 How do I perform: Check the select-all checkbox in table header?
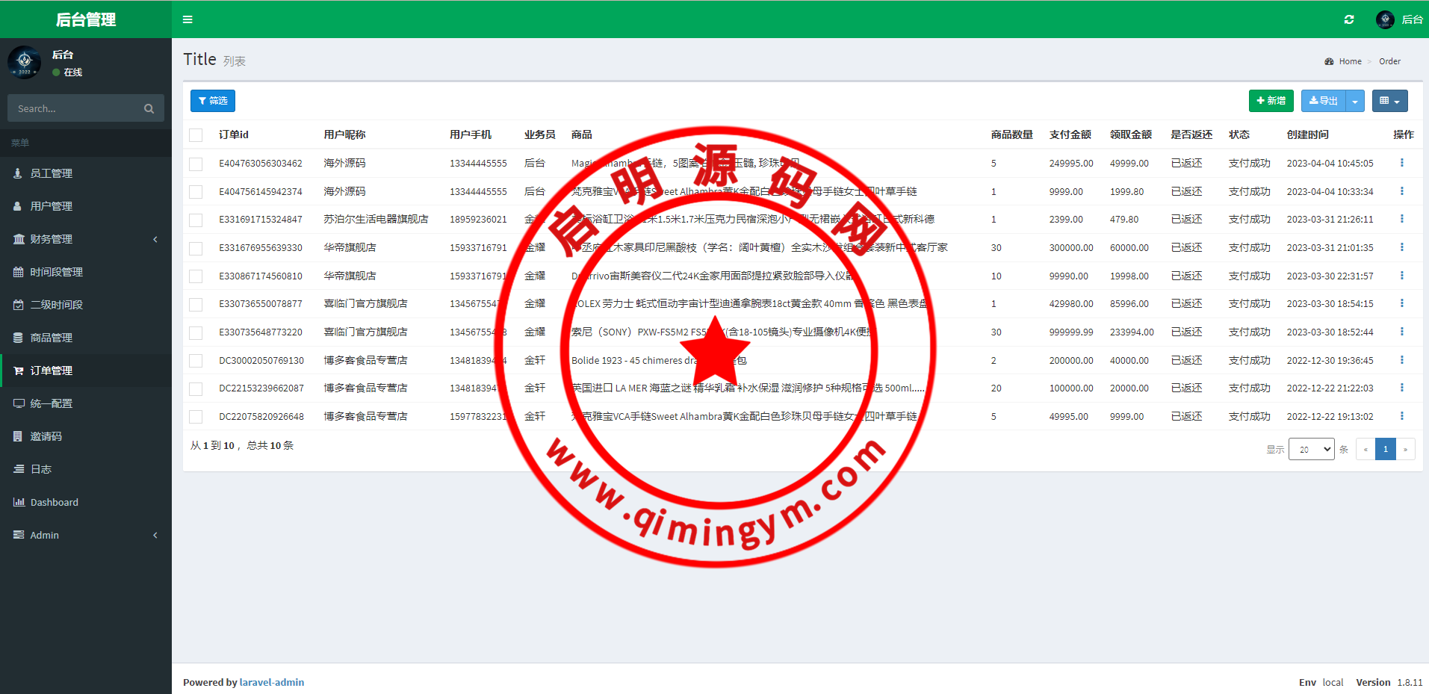pos(196,135)
